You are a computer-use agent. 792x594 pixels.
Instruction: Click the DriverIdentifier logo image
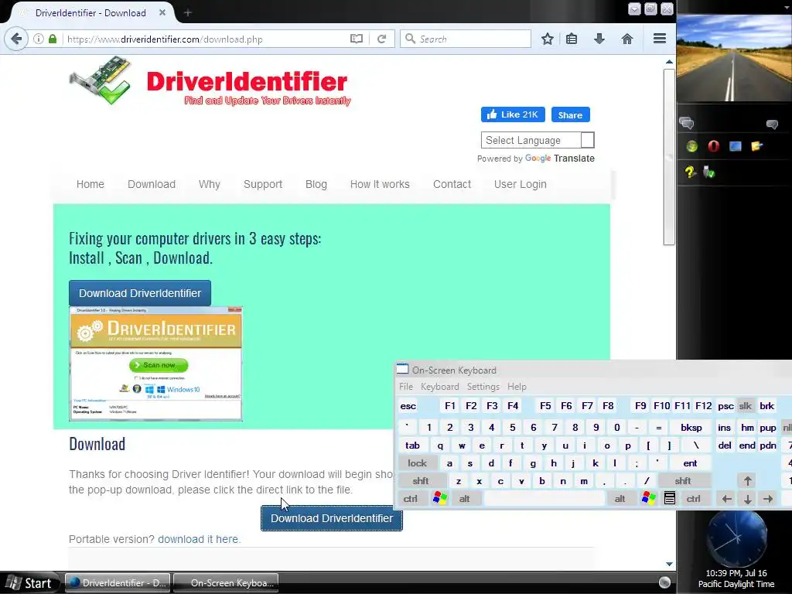[210, 82]
